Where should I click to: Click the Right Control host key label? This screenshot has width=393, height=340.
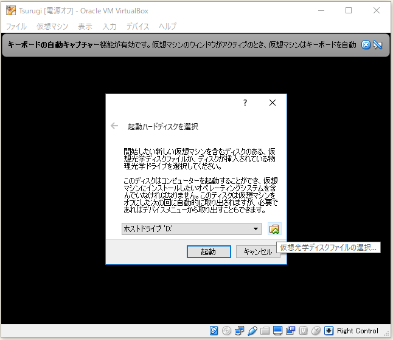(357, 331)
